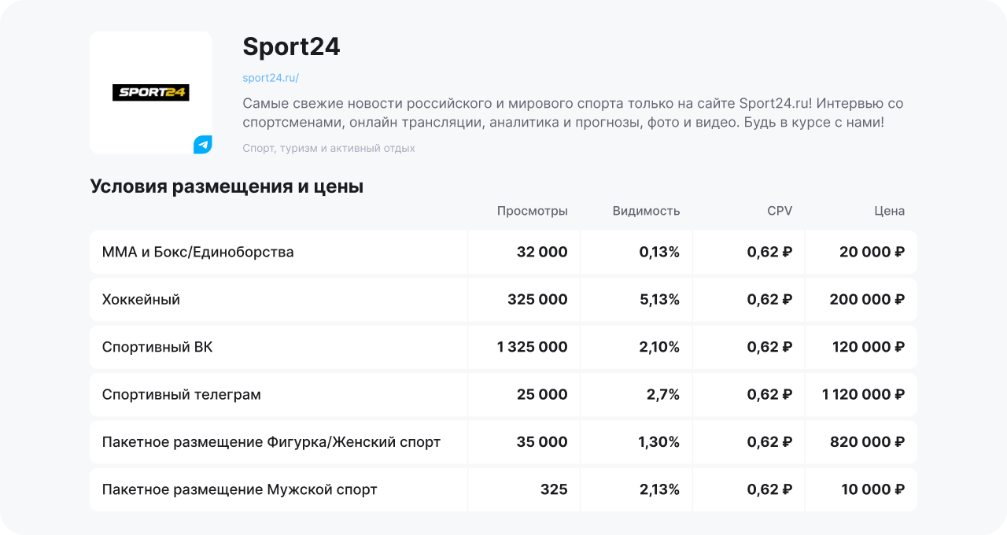Image resolution: width=1007 pixels, height=535 pixels.
Task: Click the 1 325 000 views cell
Action: pos(532,347)
